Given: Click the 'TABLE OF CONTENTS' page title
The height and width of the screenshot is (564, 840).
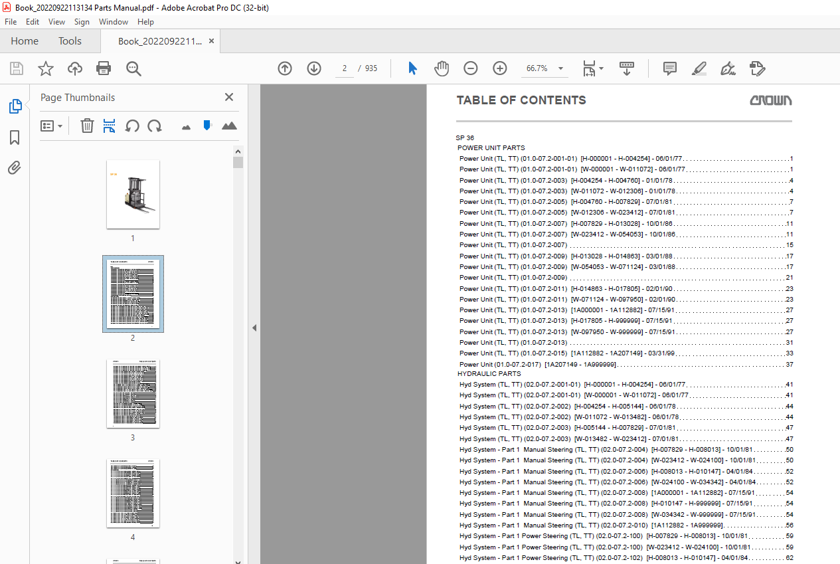Looking at the screenshot, I should pyautogui.click(x=521, y=100).
